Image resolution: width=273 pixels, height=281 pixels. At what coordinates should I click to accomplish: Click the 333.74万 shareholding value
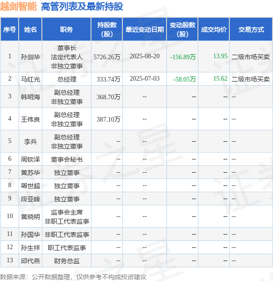pyautogui.click(x=108, y=79)
